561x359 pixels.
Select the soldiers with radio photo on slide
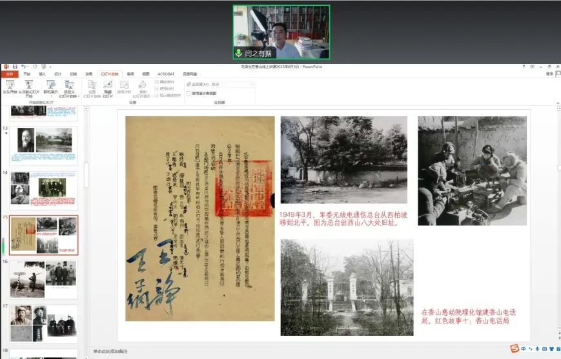[473, 170]
